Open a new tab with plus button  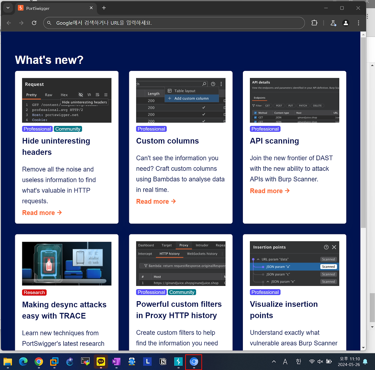tap(104, 8)
